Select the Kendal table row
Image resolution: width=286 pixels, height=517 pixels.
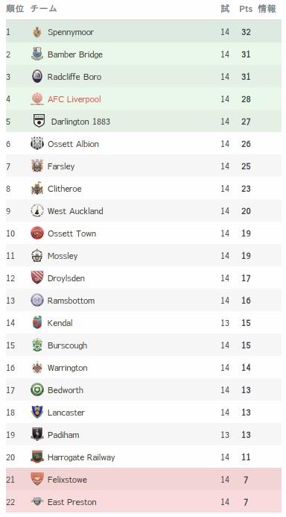pos(144,322)
